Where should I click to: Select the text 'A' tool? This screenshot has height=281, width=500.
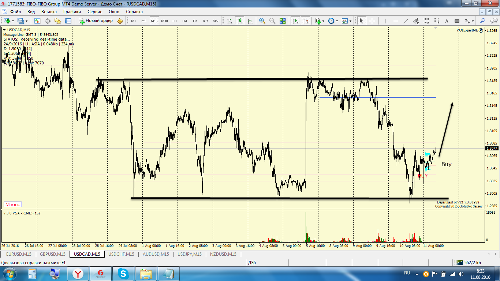click(447, 21)
